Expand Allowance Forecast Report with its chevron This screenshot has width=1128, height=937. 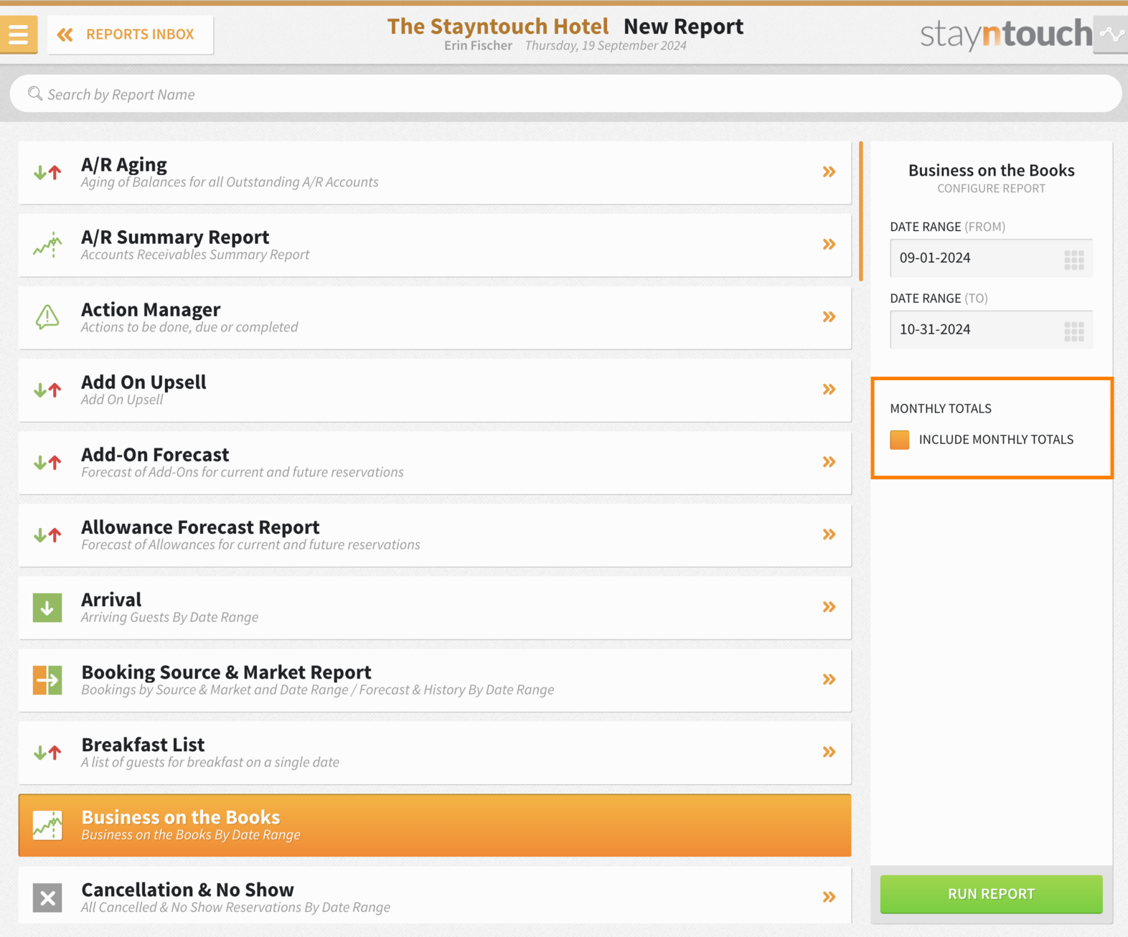829,535
